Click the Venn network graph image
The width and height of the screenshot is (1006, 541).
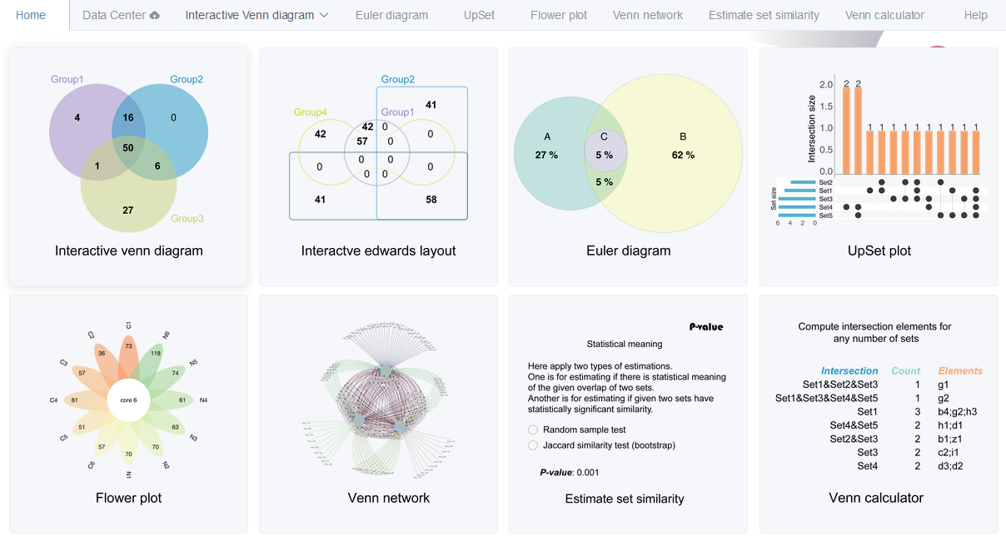point(378,400)
